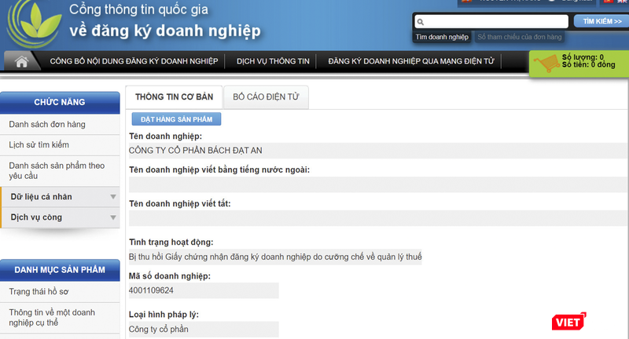Image resolution: width=629 pixels, height=339 pixels.
Task: Click the TÌM KIẾM search button
Action: click(601, 21)
